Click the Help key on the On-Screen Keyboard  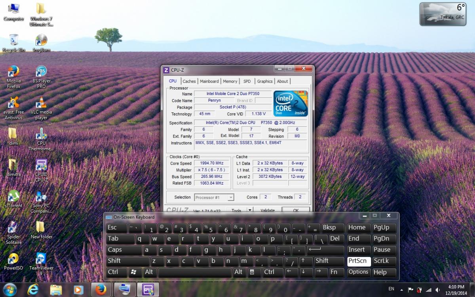point(384,272)
